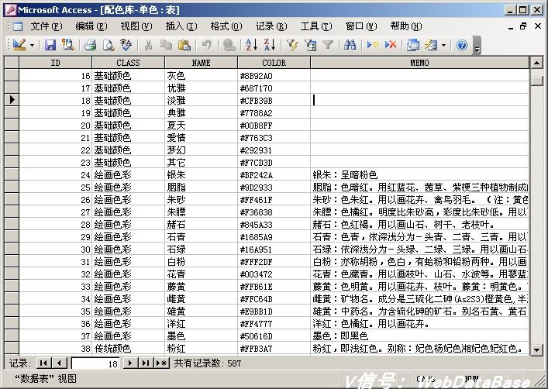Click the New Record toolbar icon
Viewport: 548px width, 389px height.
pyautogui.click(x=373, y=45)
